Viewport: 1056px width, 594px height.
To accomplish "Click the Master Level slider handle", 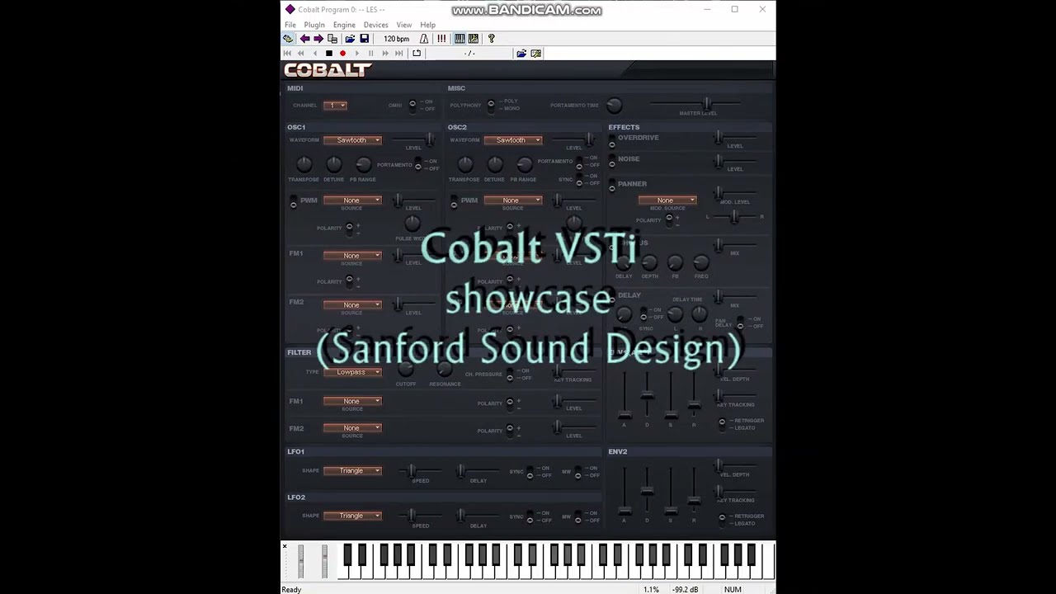I will (706, 104).
